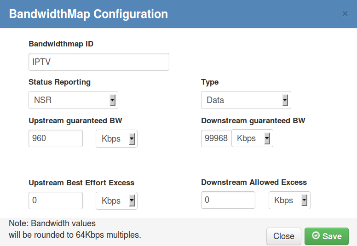Click the Upstream guaranteed BW label
The height and width of the screenshot is (246, 357).
coord(75,120)
